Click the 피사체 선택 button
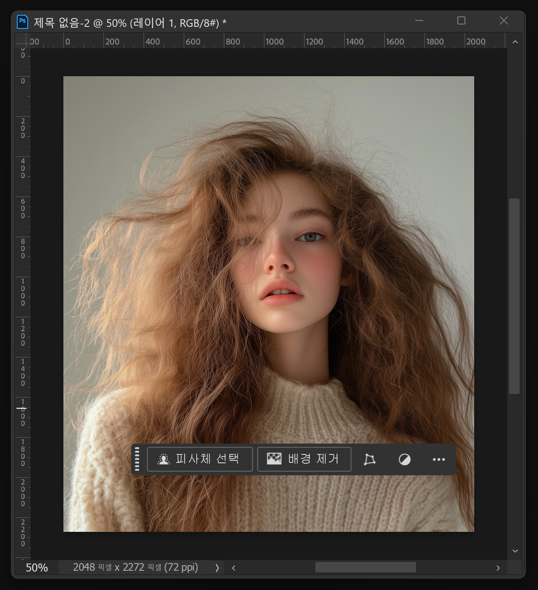Screen dimensions: 538x590 (x=200, y=459)
